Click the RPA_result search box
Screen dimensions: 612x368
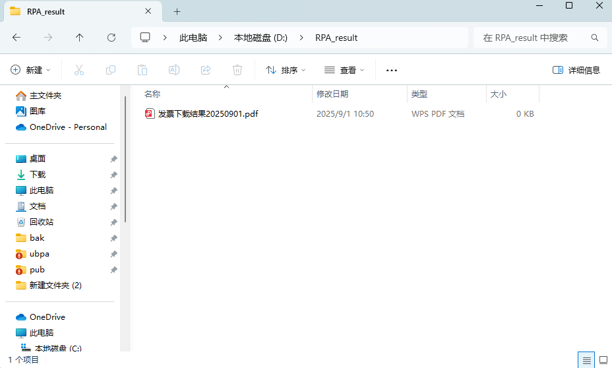click(534, 38)
